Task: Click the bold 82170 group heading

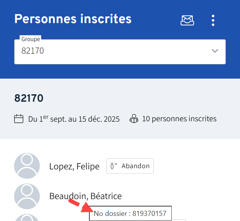Action: pyautogui.click(x=29, y=98)
